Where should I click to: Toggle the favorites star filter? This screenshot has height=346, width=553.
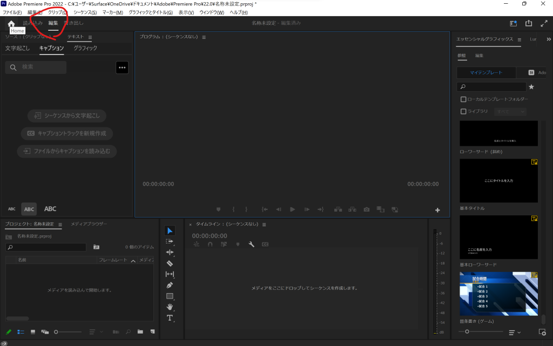(x=531, y=87)
